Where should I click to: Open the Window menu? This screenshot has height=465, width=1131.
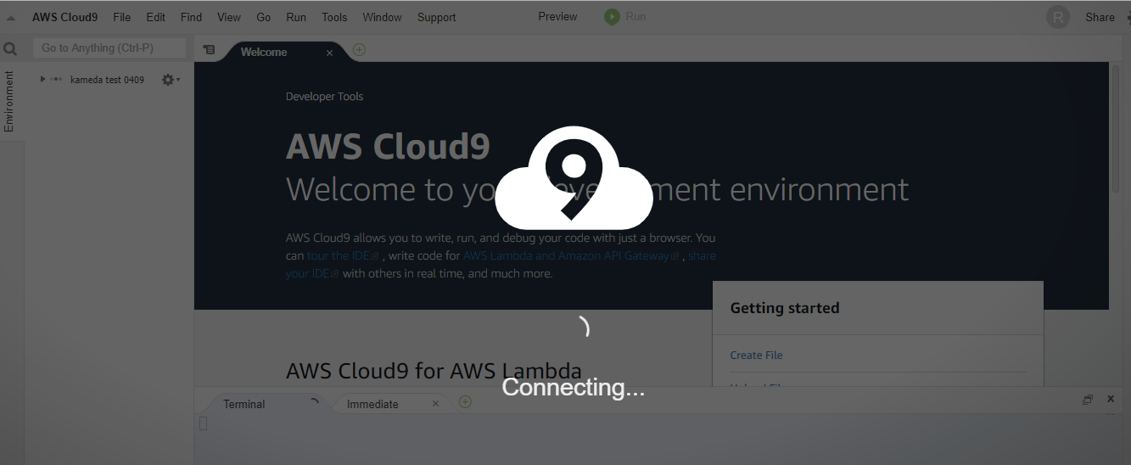coord(382,17)
